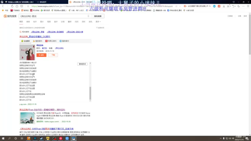This screenshot has height=141, width=251.
Task: Reload the page with refresh icon
Action: [x=12, y=6]
